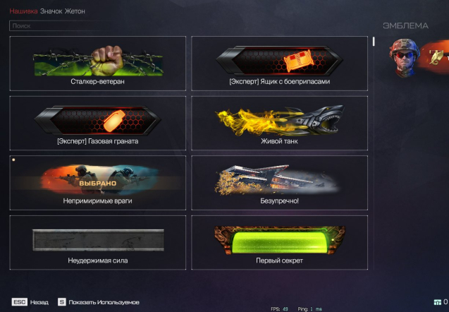The image size is (449, 312).
Task: Go back with the Назад button
Action: (x=39, y=302)
